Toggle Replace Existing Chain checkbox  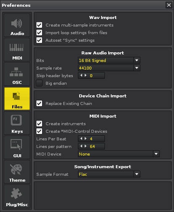pyautogui.click(x=39, y=103)
